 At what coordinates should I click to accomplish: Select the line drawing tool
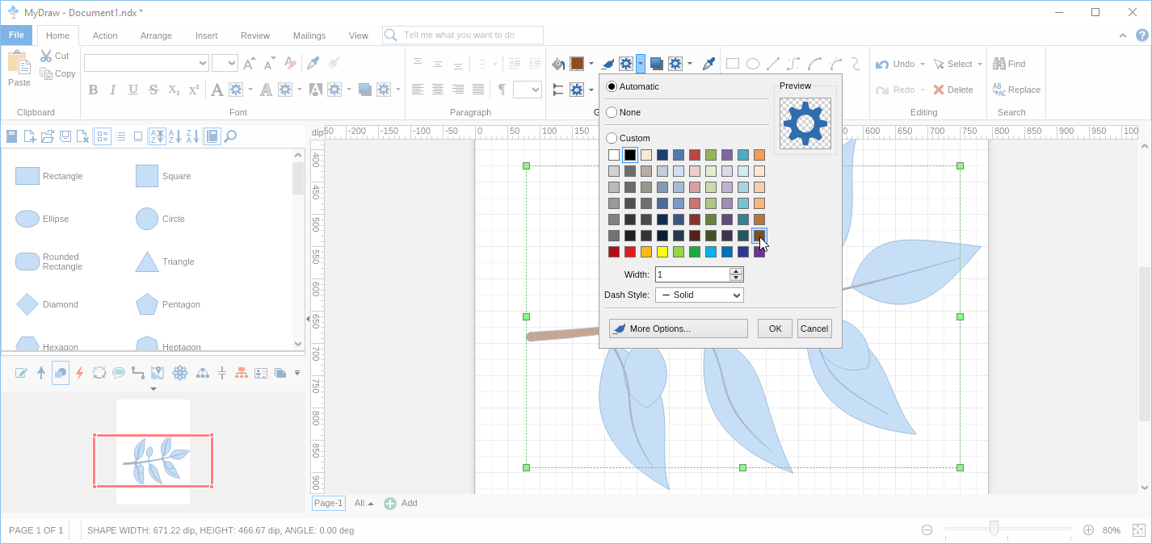(773, 64)
